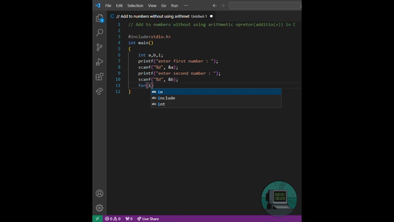Click the comment on line 1
394x222 pixels.
click(212, 24)
